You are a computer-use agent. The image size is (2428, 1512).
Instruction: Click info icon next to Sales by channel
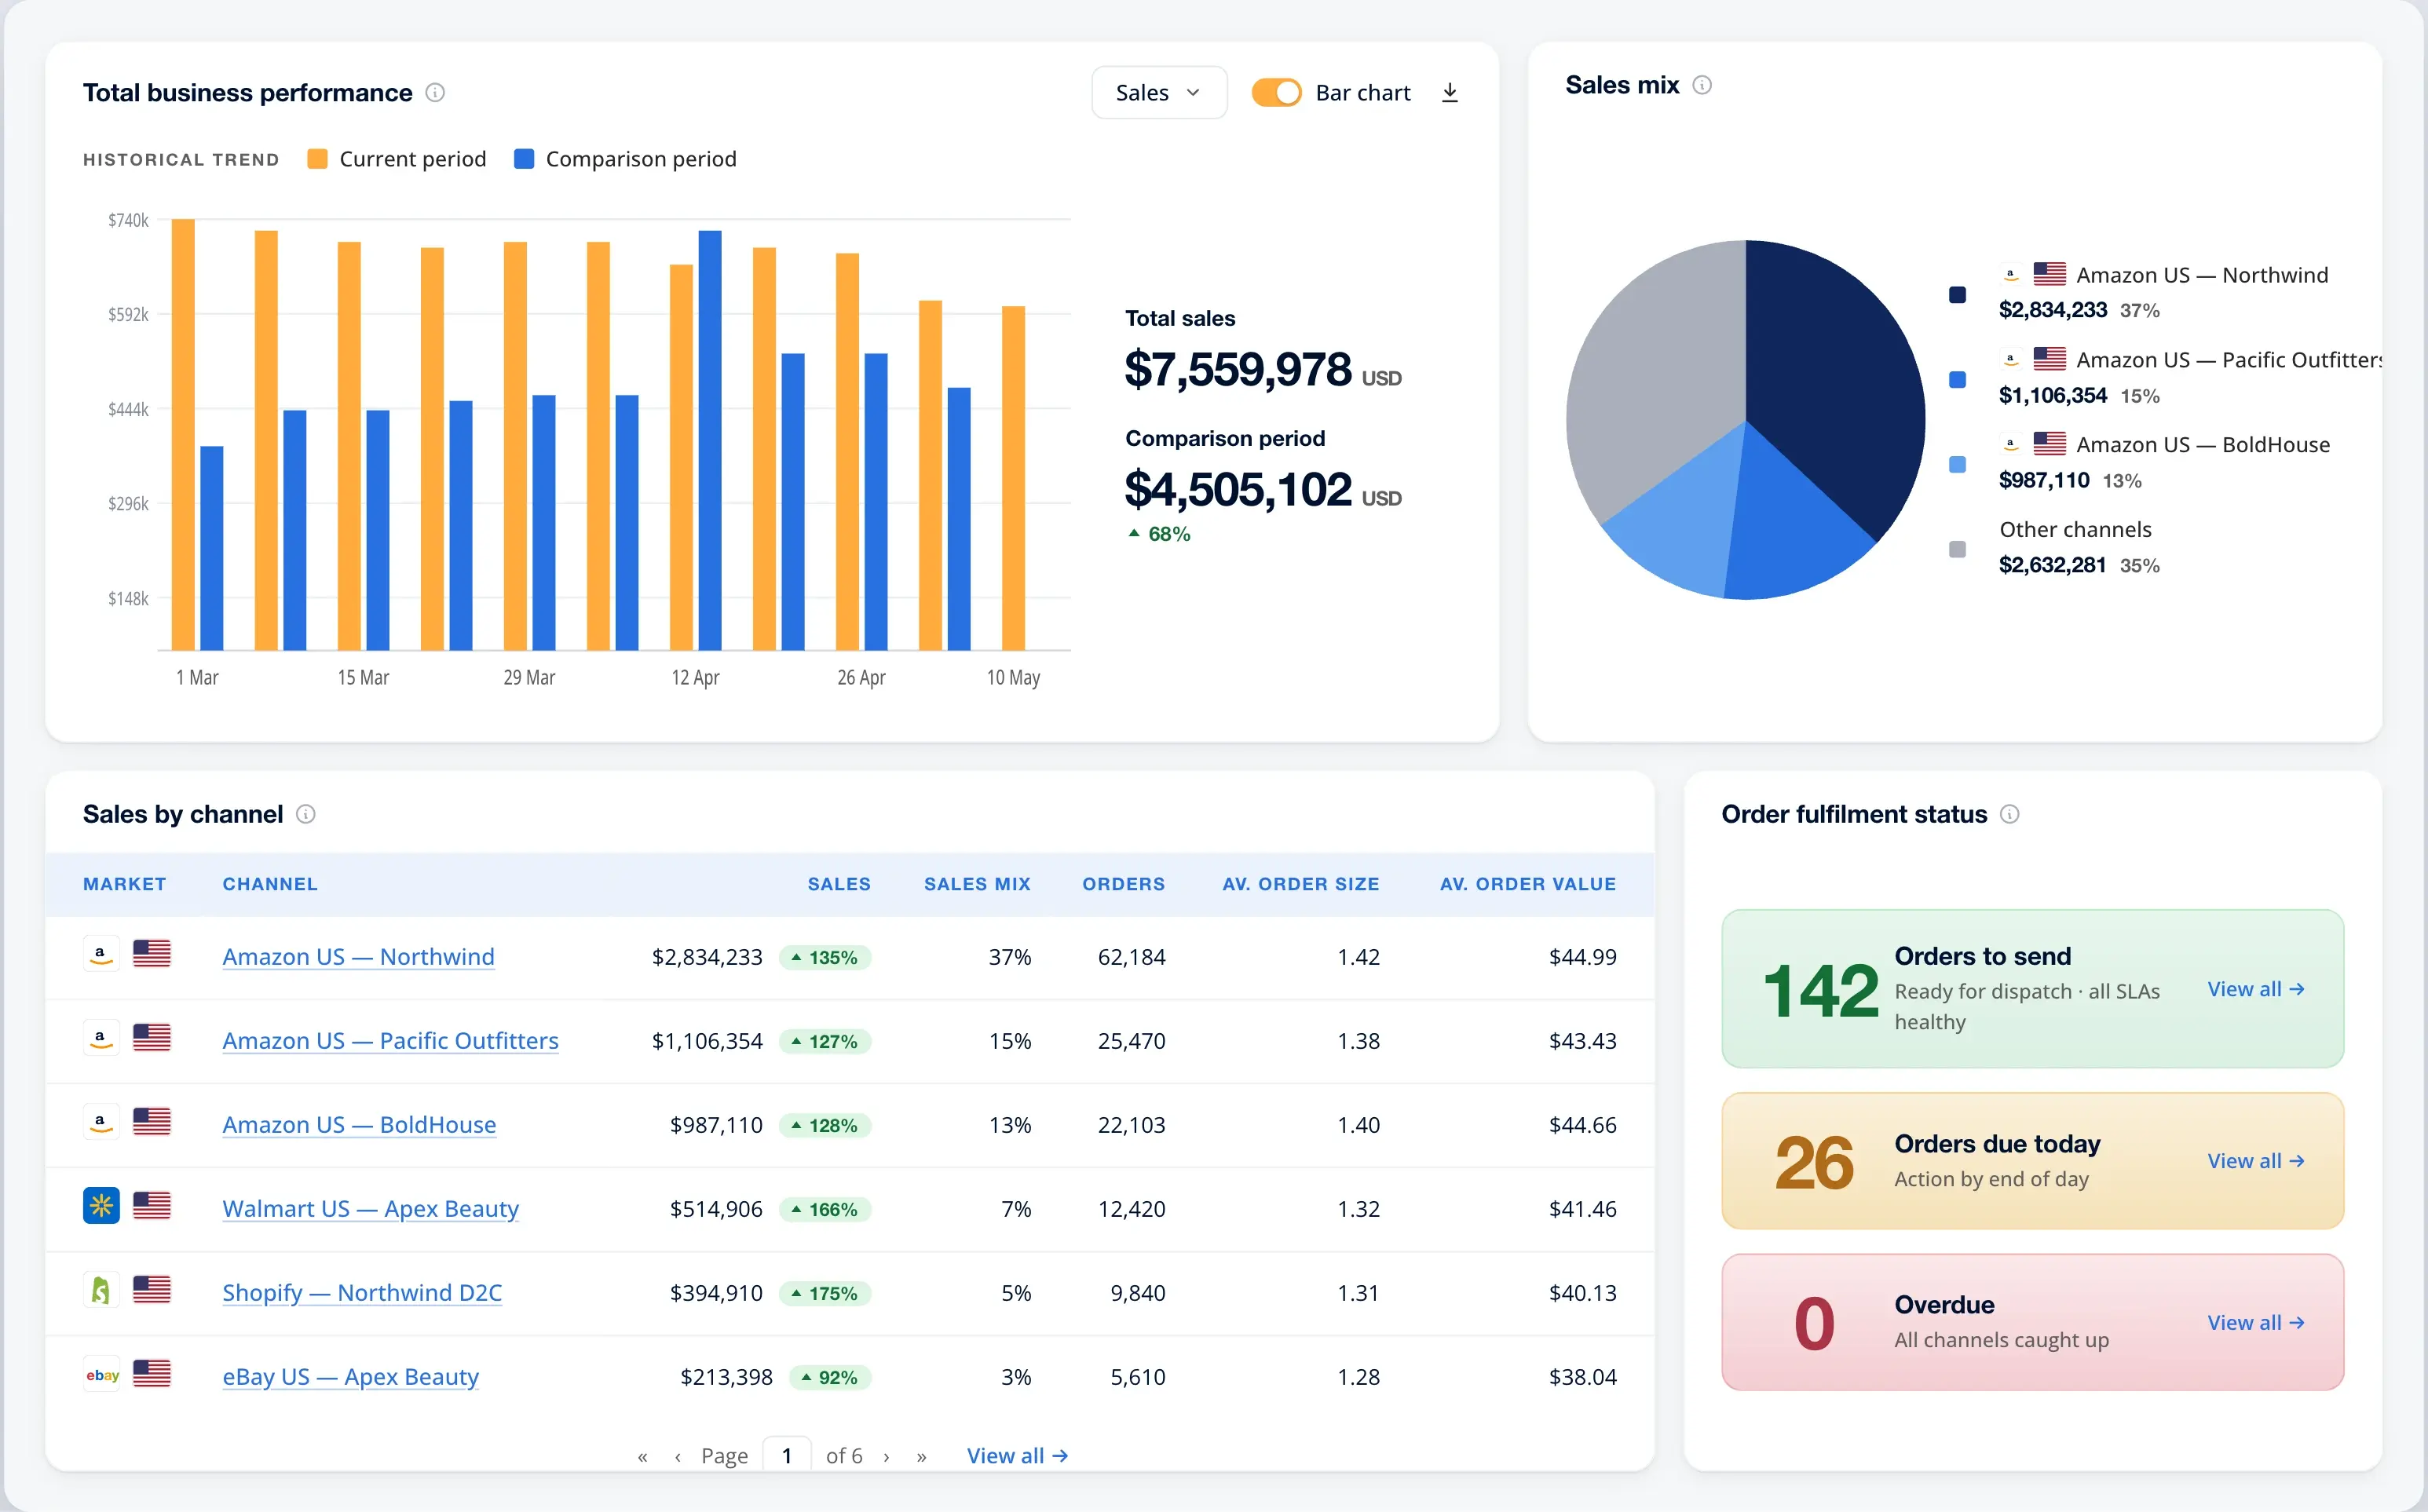pyautogui.click(x=306, y=814)
